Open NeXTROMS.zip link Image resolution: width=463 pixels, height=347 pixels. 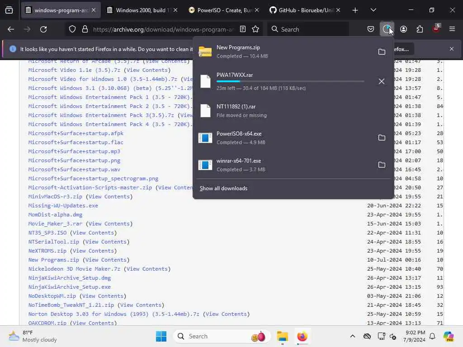[47, 251]
